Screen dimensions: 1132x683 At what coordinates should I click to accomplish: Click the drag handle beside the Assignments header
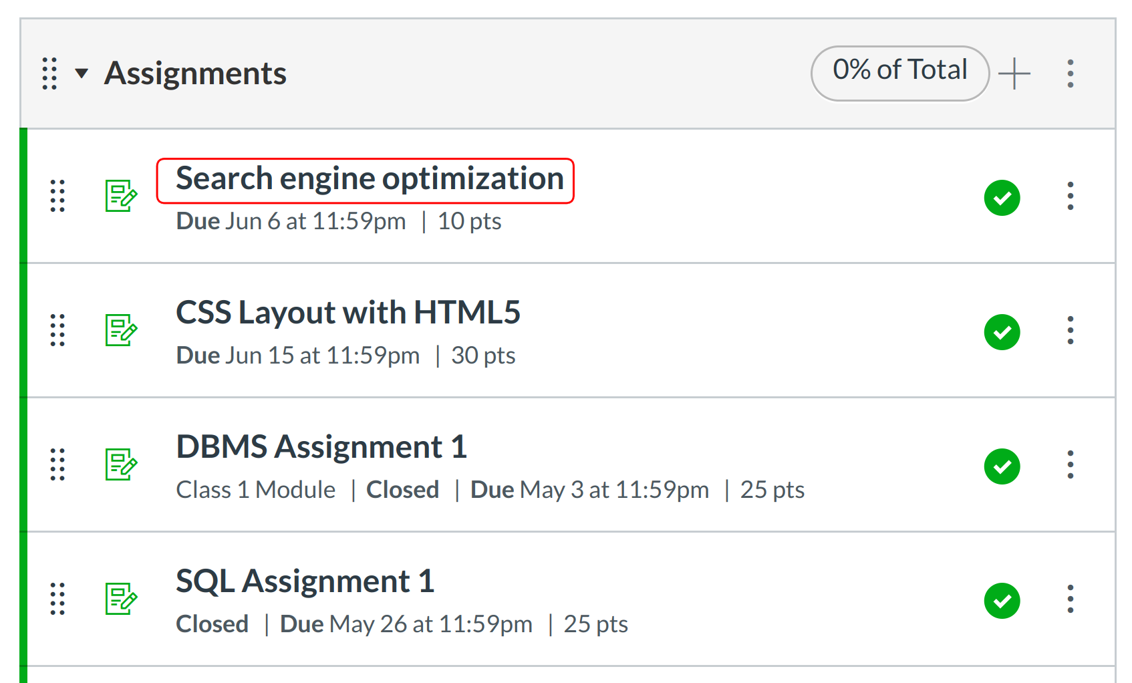(48, 74)
